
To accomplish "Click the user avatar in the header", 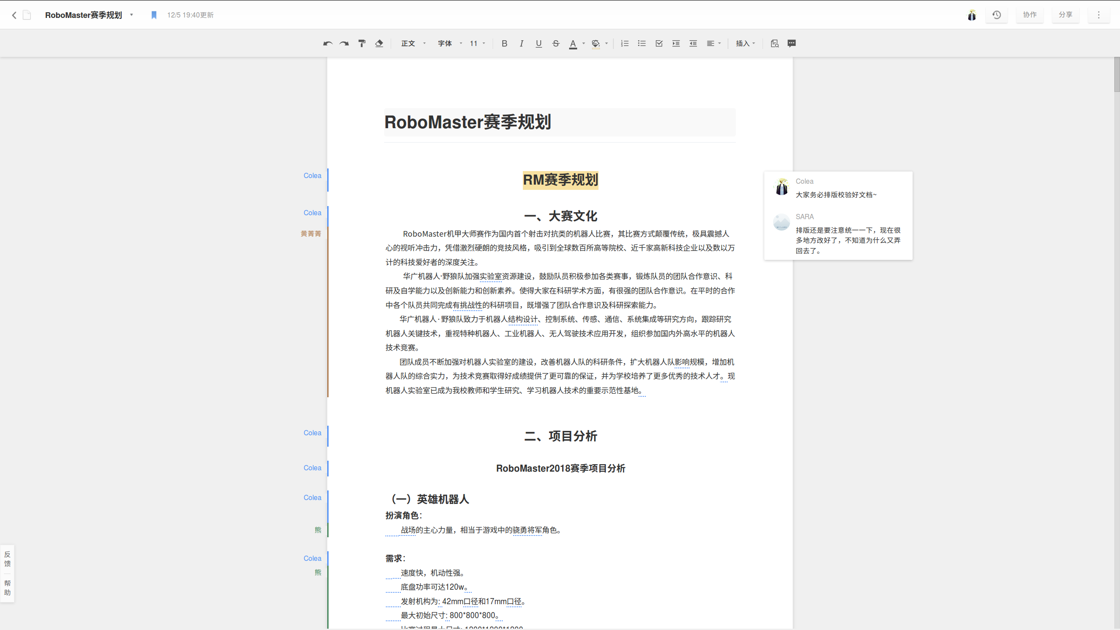I will (972, 15).
